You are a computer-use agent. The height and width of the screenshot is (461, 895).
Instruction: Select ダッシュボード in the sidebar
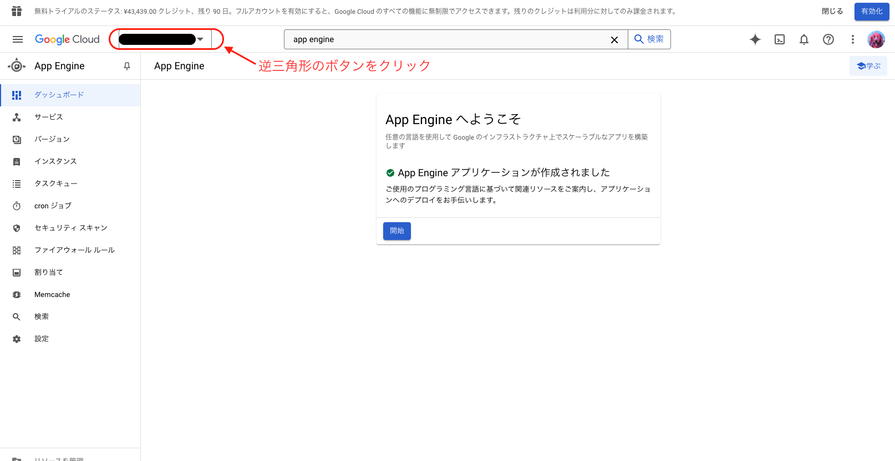[70, 95]
